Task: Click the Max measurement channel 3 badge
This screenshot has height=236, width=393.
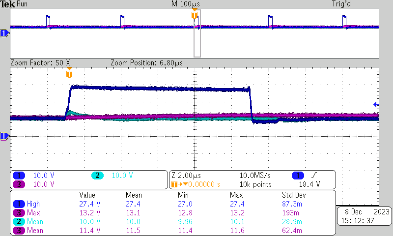Action: click(x=19, y=212)
